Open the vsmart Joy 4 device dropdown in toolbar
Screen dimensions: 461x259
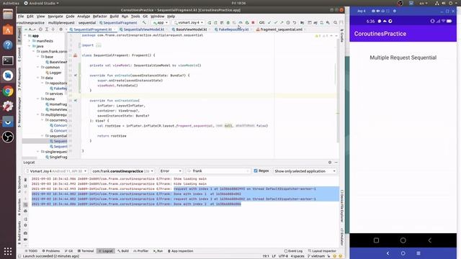click(x=188, y=22)
